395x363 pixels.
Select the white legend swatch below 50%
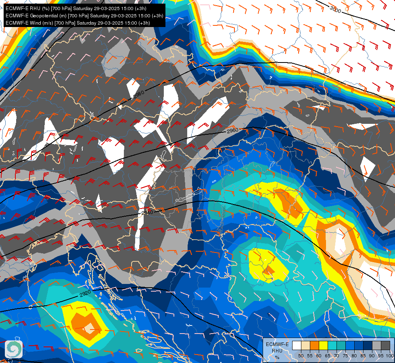tap(297, 345)
